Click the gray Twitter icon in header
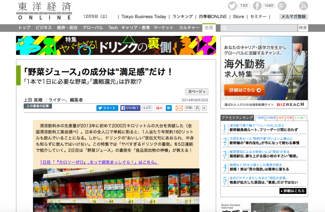 (233, 6)
